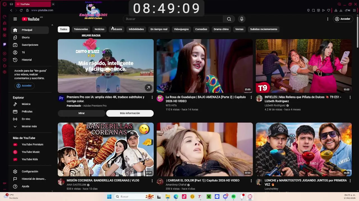Select the Noticias filter chip
The height and width of the screenshot is (201, 359).
[99, 29]
